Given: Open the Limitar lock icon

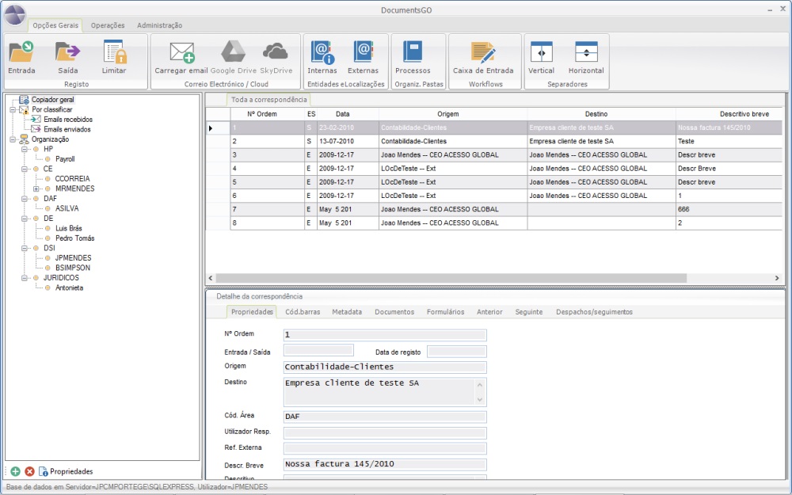Looking at the screenshot, I should 114,53.
